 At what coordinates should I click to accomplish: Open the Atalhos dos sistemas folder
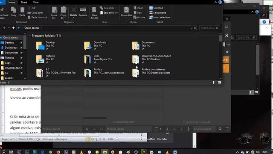click(136, 73)
